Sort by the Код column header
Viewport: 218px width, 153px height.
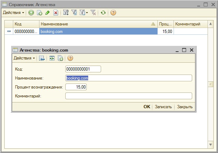point(26,24)
